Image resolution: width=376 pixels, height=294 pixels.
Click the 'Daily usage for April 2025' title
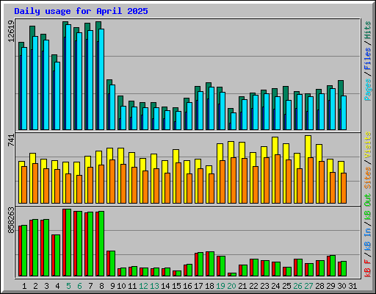point(81,11)
